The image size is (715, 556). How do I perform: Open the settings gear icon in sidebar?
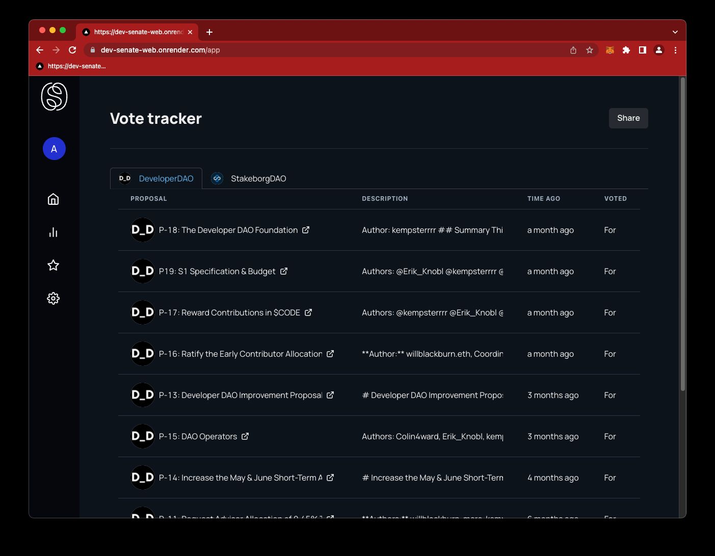pyautogui.click(x=53, y=298)
